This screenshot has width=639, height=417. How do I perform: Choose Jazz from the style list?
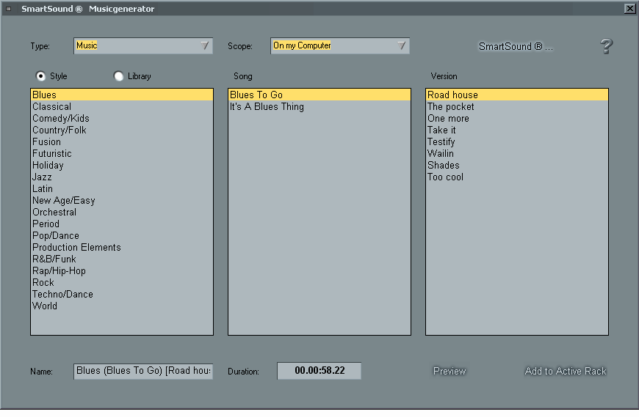point(42,177)
